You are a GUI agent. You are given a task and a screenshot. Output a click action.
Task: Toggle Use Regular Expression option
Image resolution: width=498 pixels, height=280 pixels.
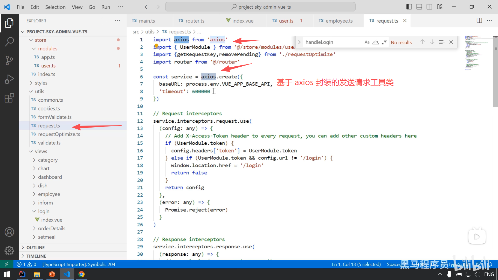coord(384,42)
